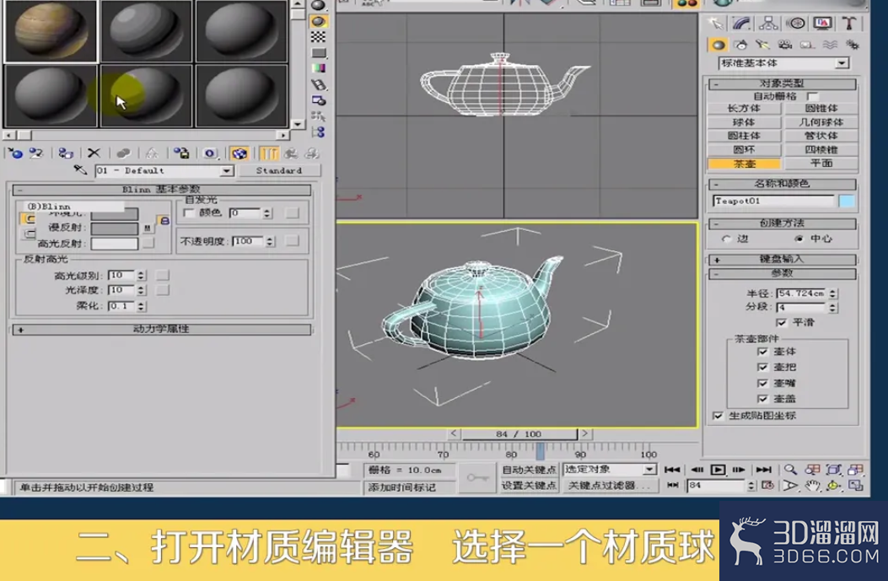Viewport: 888px width, 581px height.
Task: Toggle Show End Result icon
Action: (268, 153)
